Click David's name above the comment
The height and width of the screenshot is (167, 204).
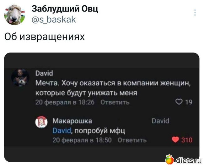(x=44, y=73)
